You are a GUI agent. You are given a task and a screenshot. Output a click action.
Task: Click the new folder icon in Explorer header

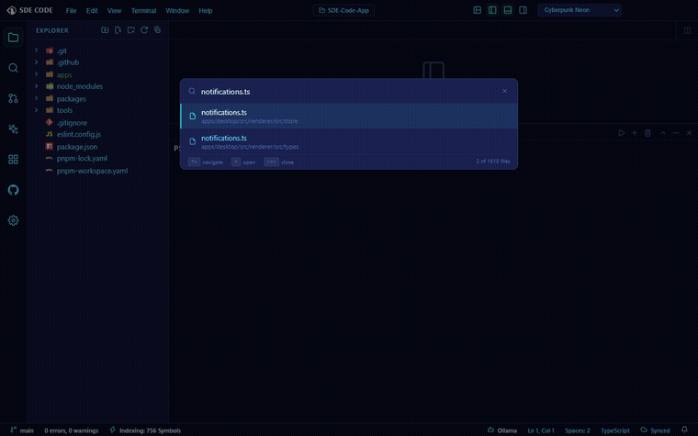click(x=105, y=29)
